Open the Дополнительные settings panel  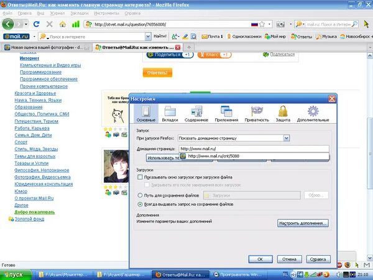coord(313,114)
